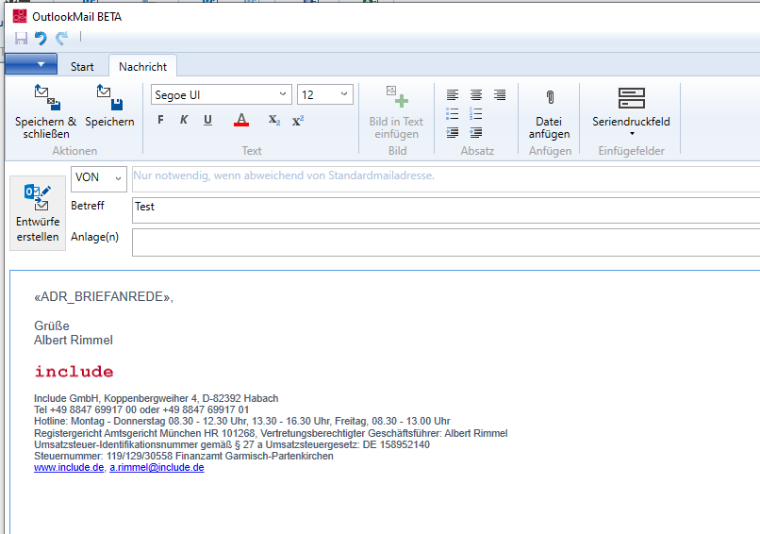Image resolution: width=760 pixels, height=534 pixels.
Task: Click the a.rimmel@include.de email link
Action: coord(157,468)
